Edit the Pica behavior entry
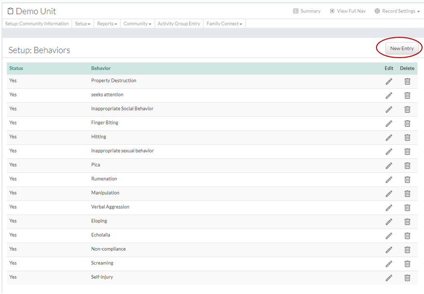The width and height of the screenshot is (424, 294). pos(389,166)
